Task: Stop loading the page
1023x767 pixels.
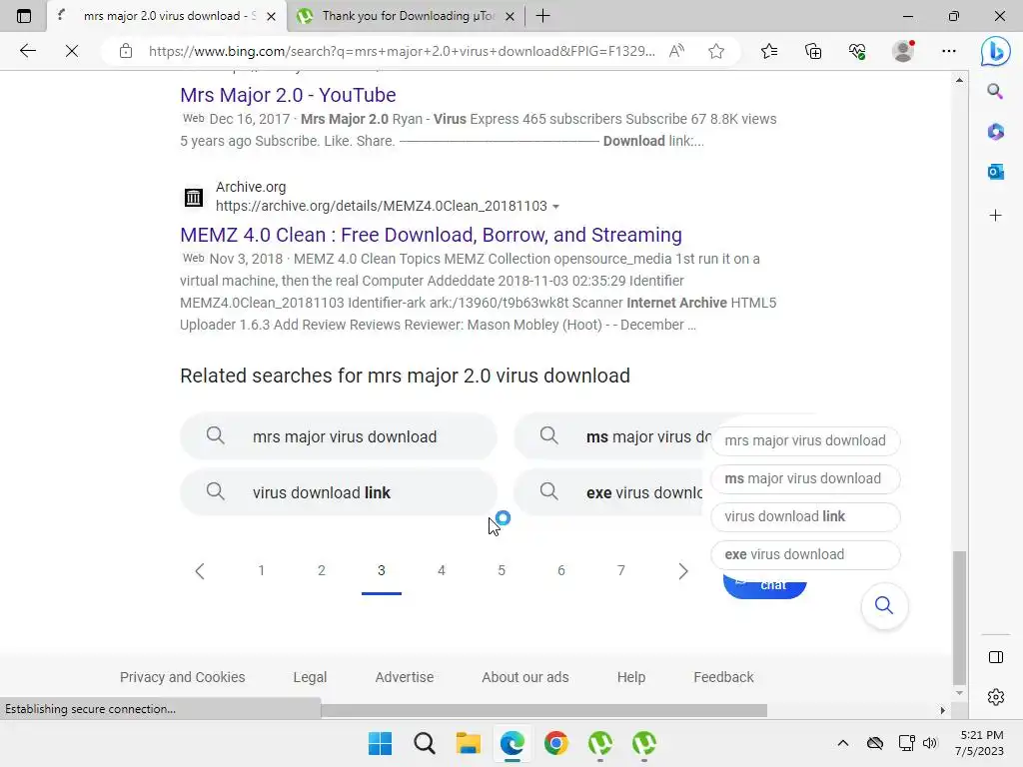Action: point(72,51)
